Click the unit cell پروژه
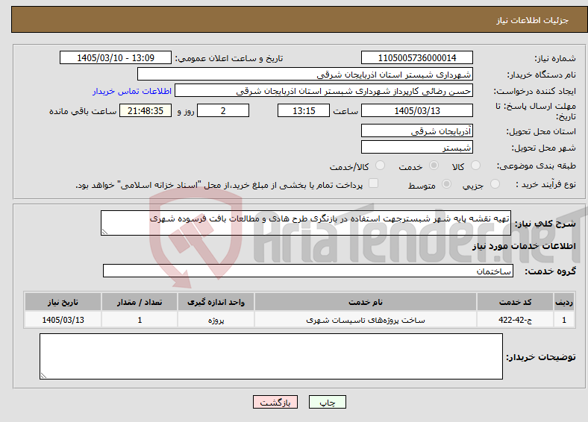Screen dimensions: 588x422 tap(216, 320)
